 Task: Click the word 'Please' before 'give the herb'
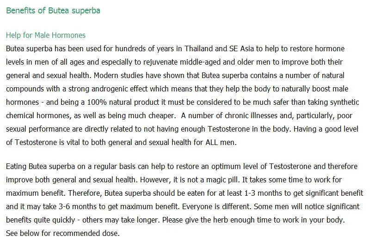(173, 220)
